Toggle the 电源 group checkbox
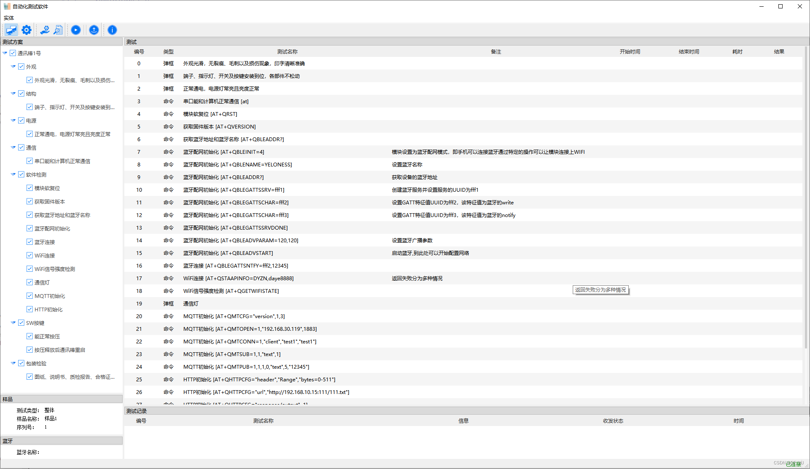The width and height of the screenshot is (810, 469). (x=21, y=121)
